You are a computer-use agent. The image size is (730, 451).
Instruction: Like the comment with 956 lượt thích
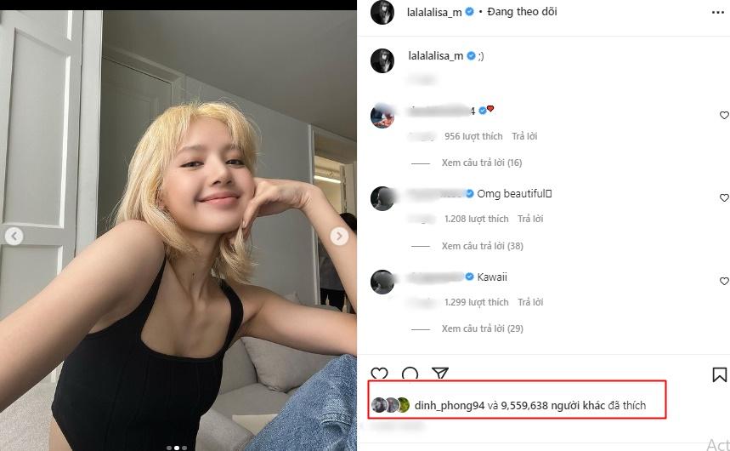coord(724,115)
